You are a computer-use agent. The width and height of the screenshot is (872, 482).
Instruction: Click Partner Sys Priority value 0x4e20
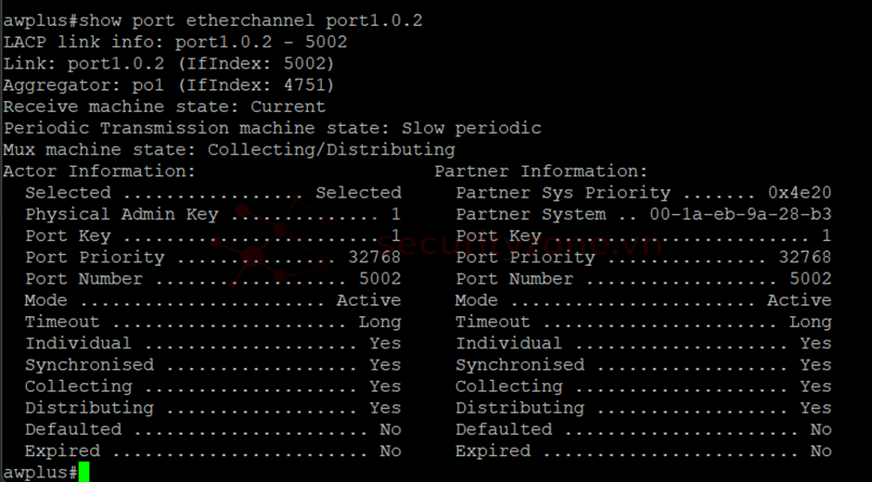(800, 193)
